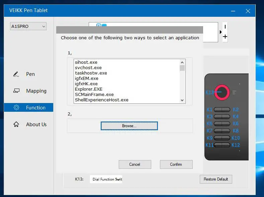Select Explorer.EXE from the process list
This screenshot has height=197, width=264.
(89, 89)
